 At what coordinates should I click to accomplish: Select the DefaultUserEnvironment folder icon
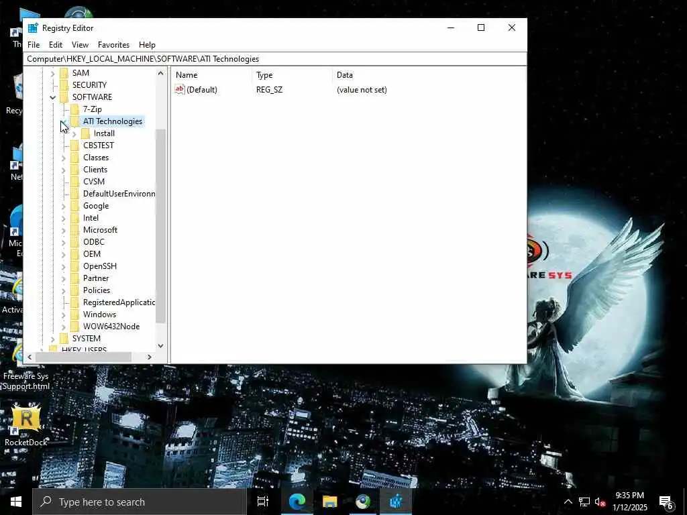75,194
